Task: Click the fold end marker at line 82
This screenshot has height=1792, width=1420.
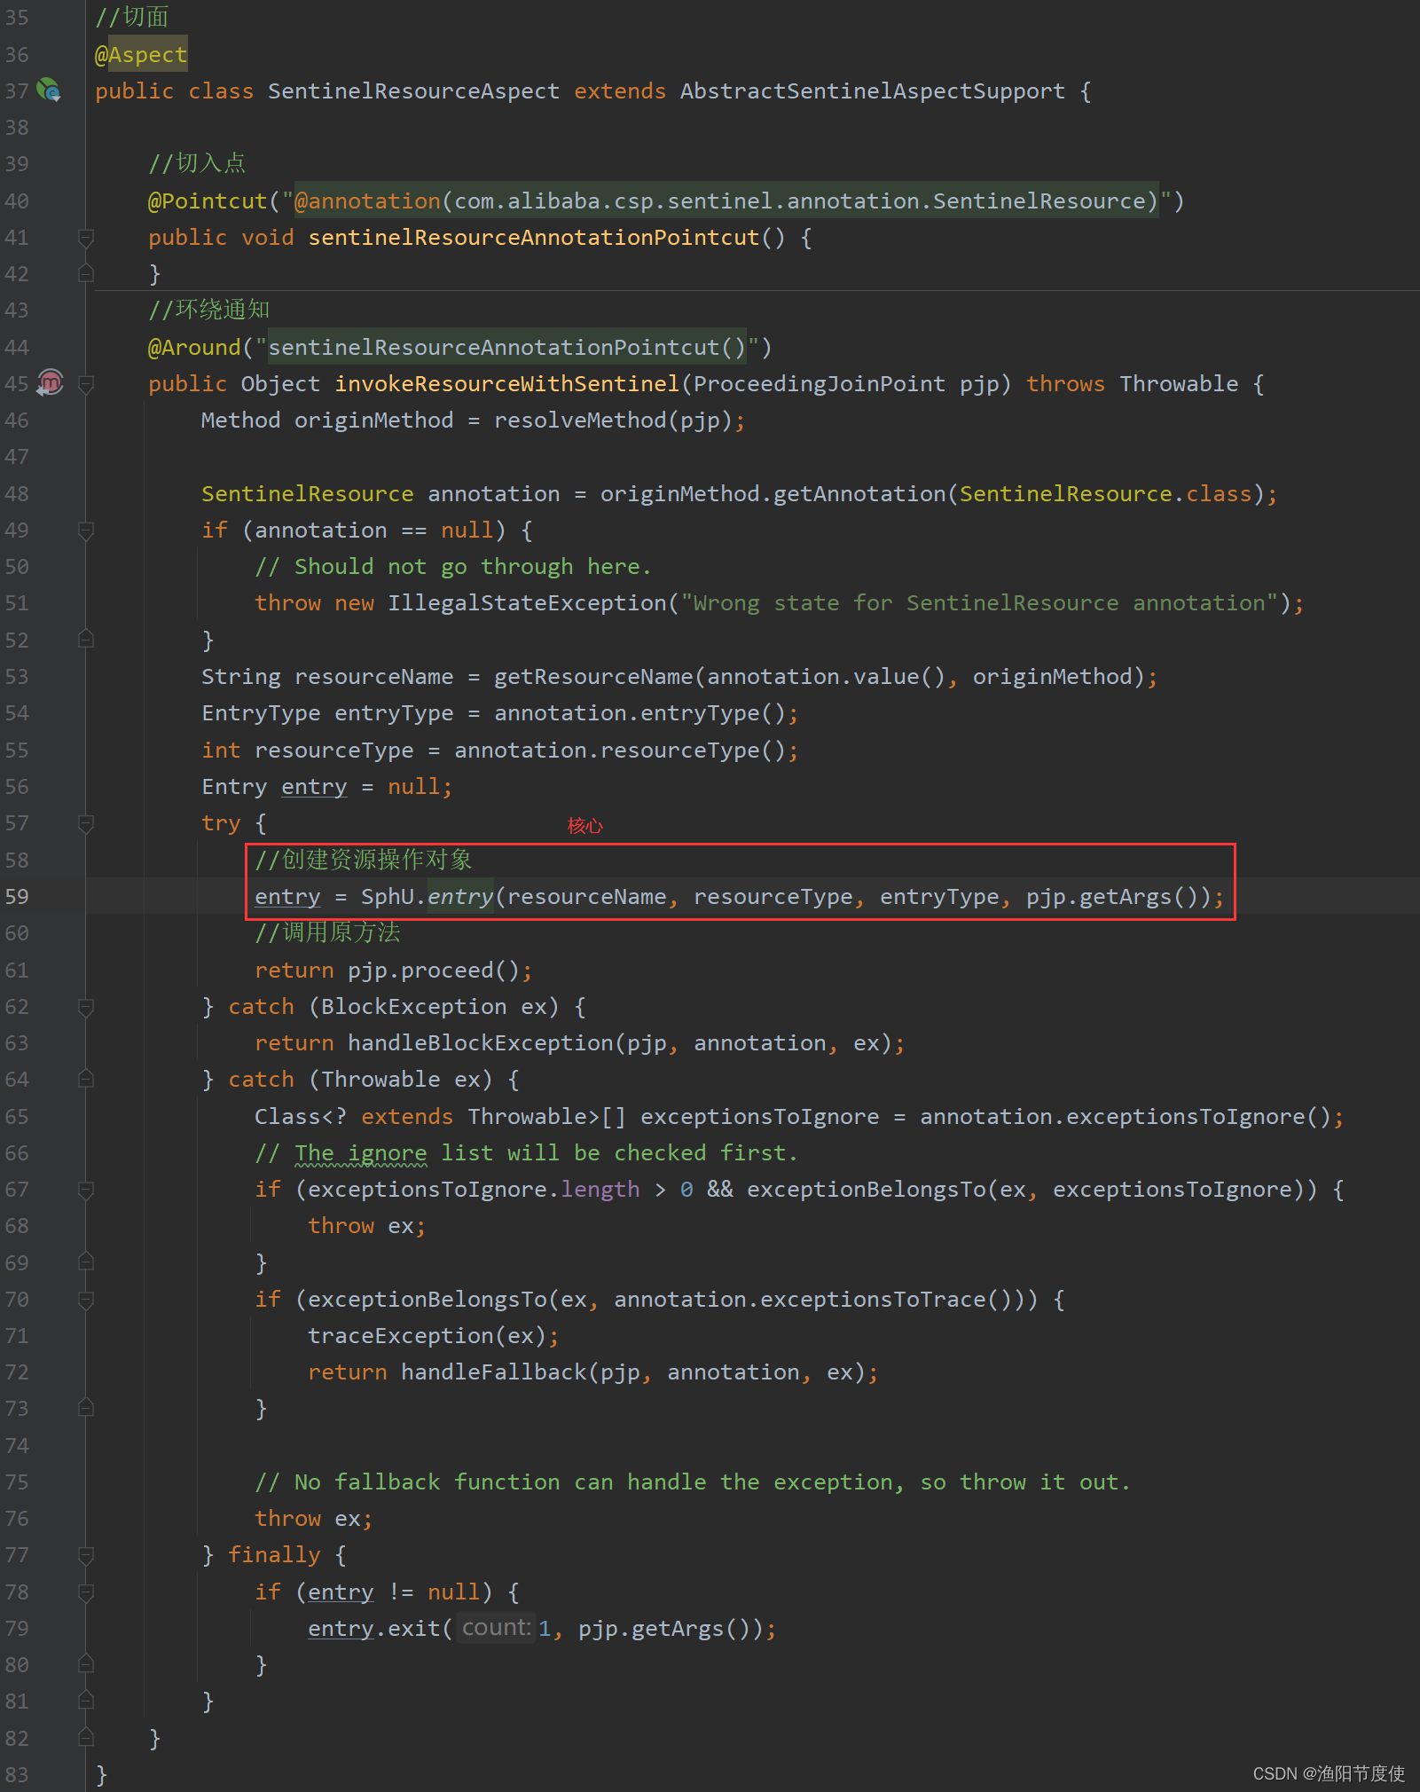Action: tap(86, 1739)
